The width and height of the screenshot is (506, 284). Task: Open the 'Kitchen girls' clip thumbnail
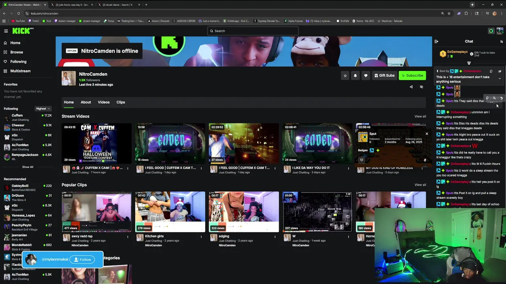tap(170, 212)
